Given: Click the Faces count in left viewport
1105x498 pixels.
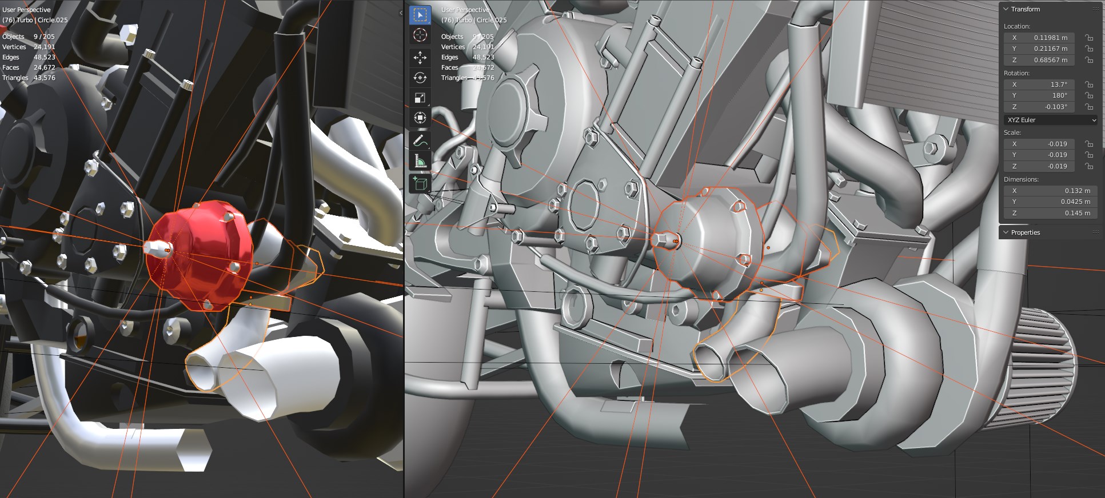Looking at the screenshot, I should coord(44,67).
